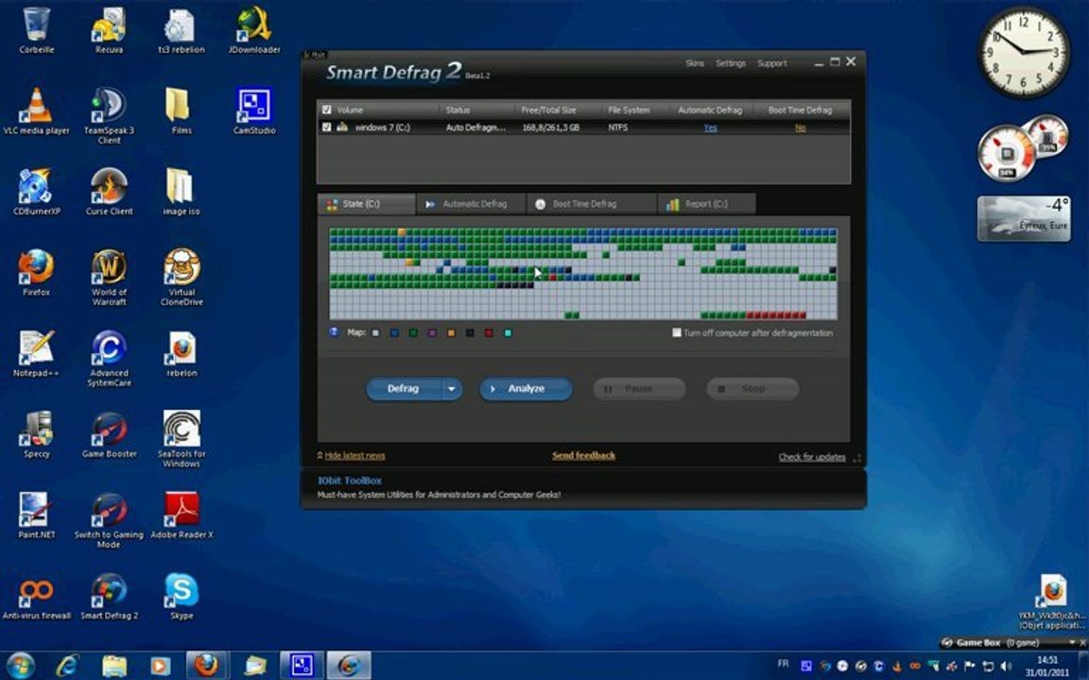Select the Advanced SystemCare icon
This screenshot has height=680, width=1089.
tap(109, 358)
